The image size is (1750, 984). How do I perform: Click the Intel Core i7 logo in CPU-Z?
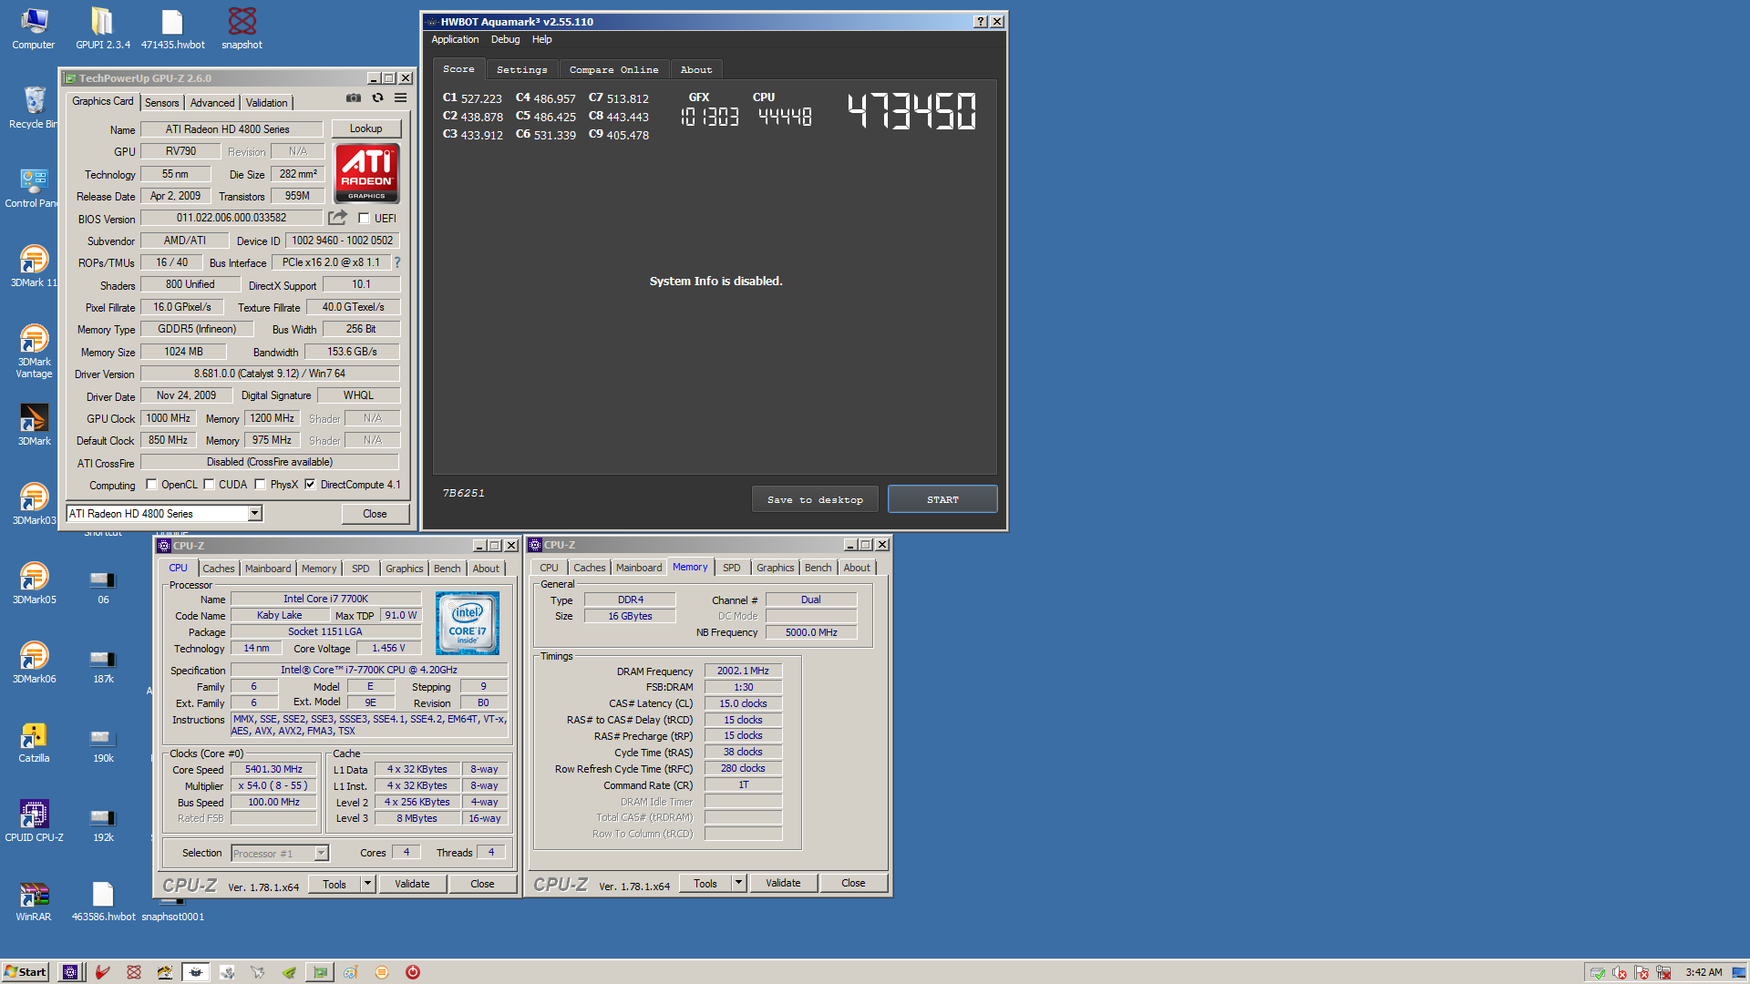point(467,623)
